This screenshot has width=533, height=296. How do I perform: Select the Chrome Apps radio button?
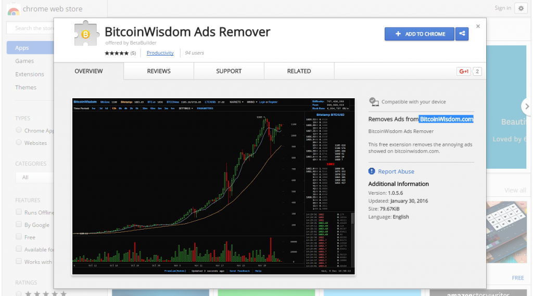(x=19, y=130)
